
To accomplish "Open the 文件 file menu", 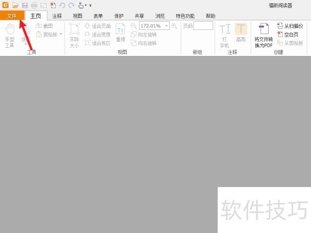I will (12, 16).
